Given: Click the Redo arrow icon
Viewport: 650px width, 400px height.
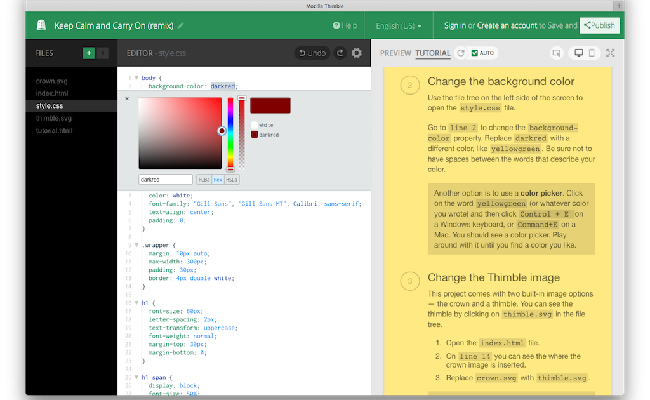Looking at the screenshot, I should click(340, 53).
